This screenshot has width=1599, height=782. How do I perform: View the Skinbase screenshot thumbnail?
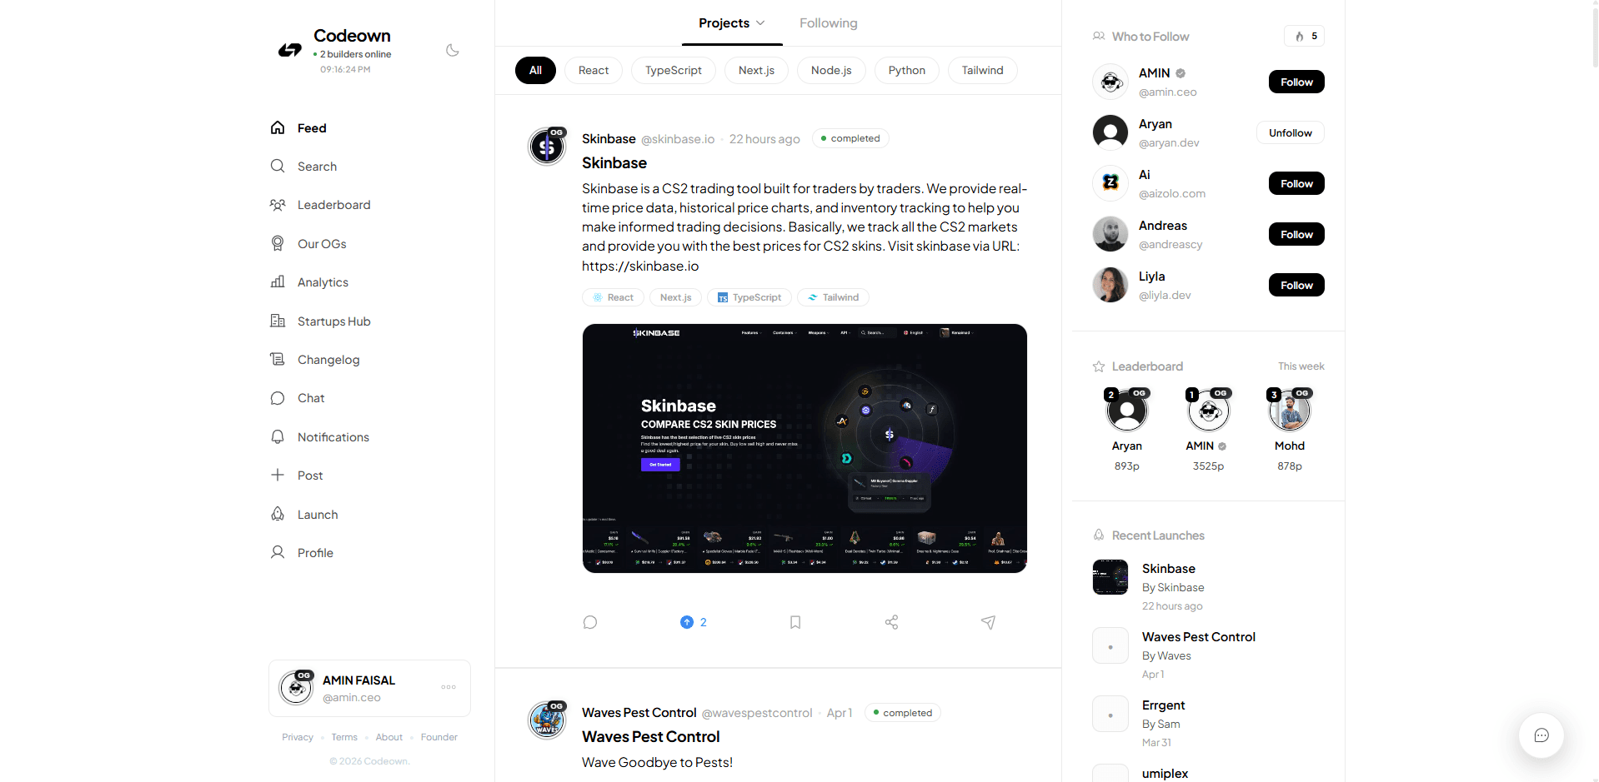point(804,448)
